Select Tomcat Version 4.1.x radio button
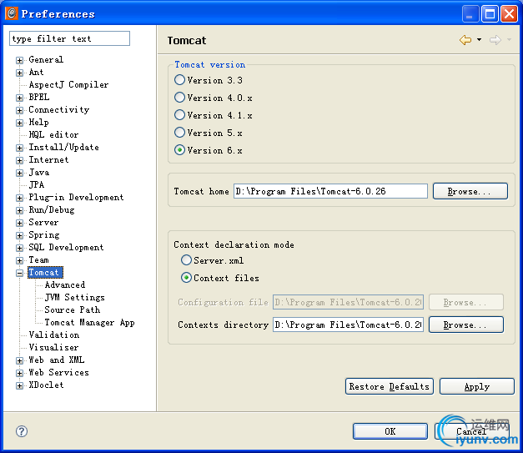The image size is (523, 453). tap(179, 115)
